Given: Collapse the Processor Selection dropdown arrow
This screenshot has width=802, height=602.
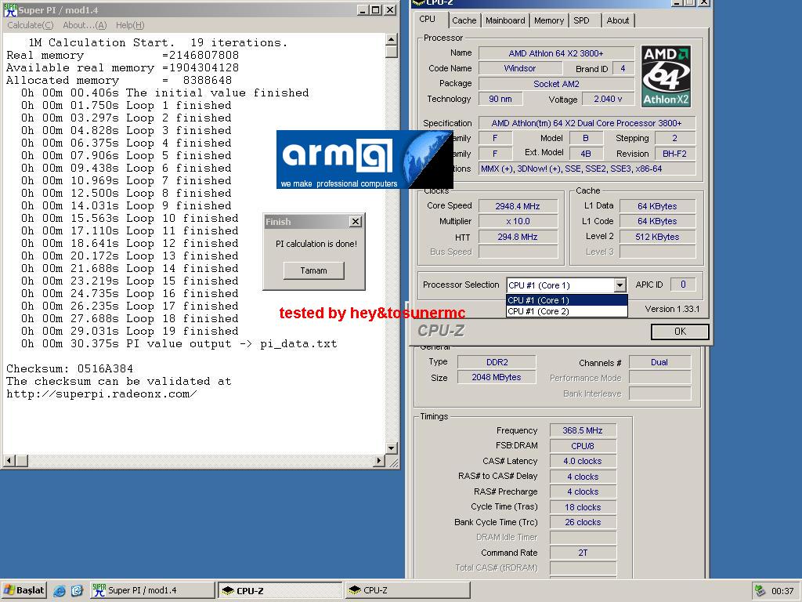Looking at the screenshot, I should tap(620, 285).
